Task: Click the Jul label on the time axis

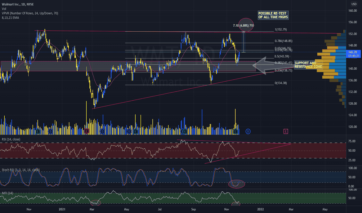Action: (x=160, y=209)
